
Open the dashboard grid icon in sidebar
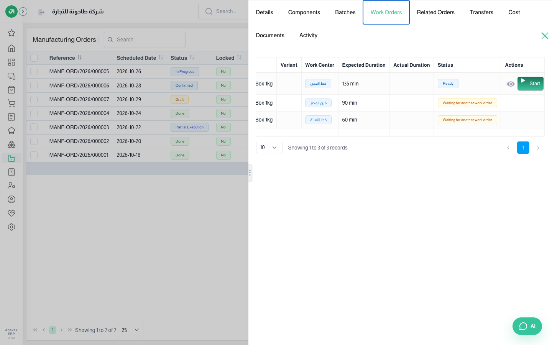11,62
